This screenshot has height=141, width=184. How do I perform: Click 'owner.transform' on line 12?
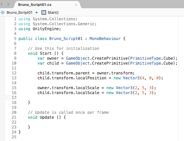coord(115,73)
